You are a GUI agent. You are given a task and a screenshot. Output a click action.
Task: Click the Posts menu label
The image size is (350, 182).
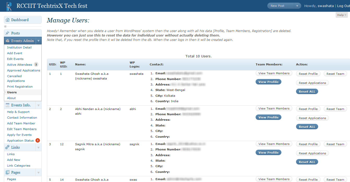(15, 33)
